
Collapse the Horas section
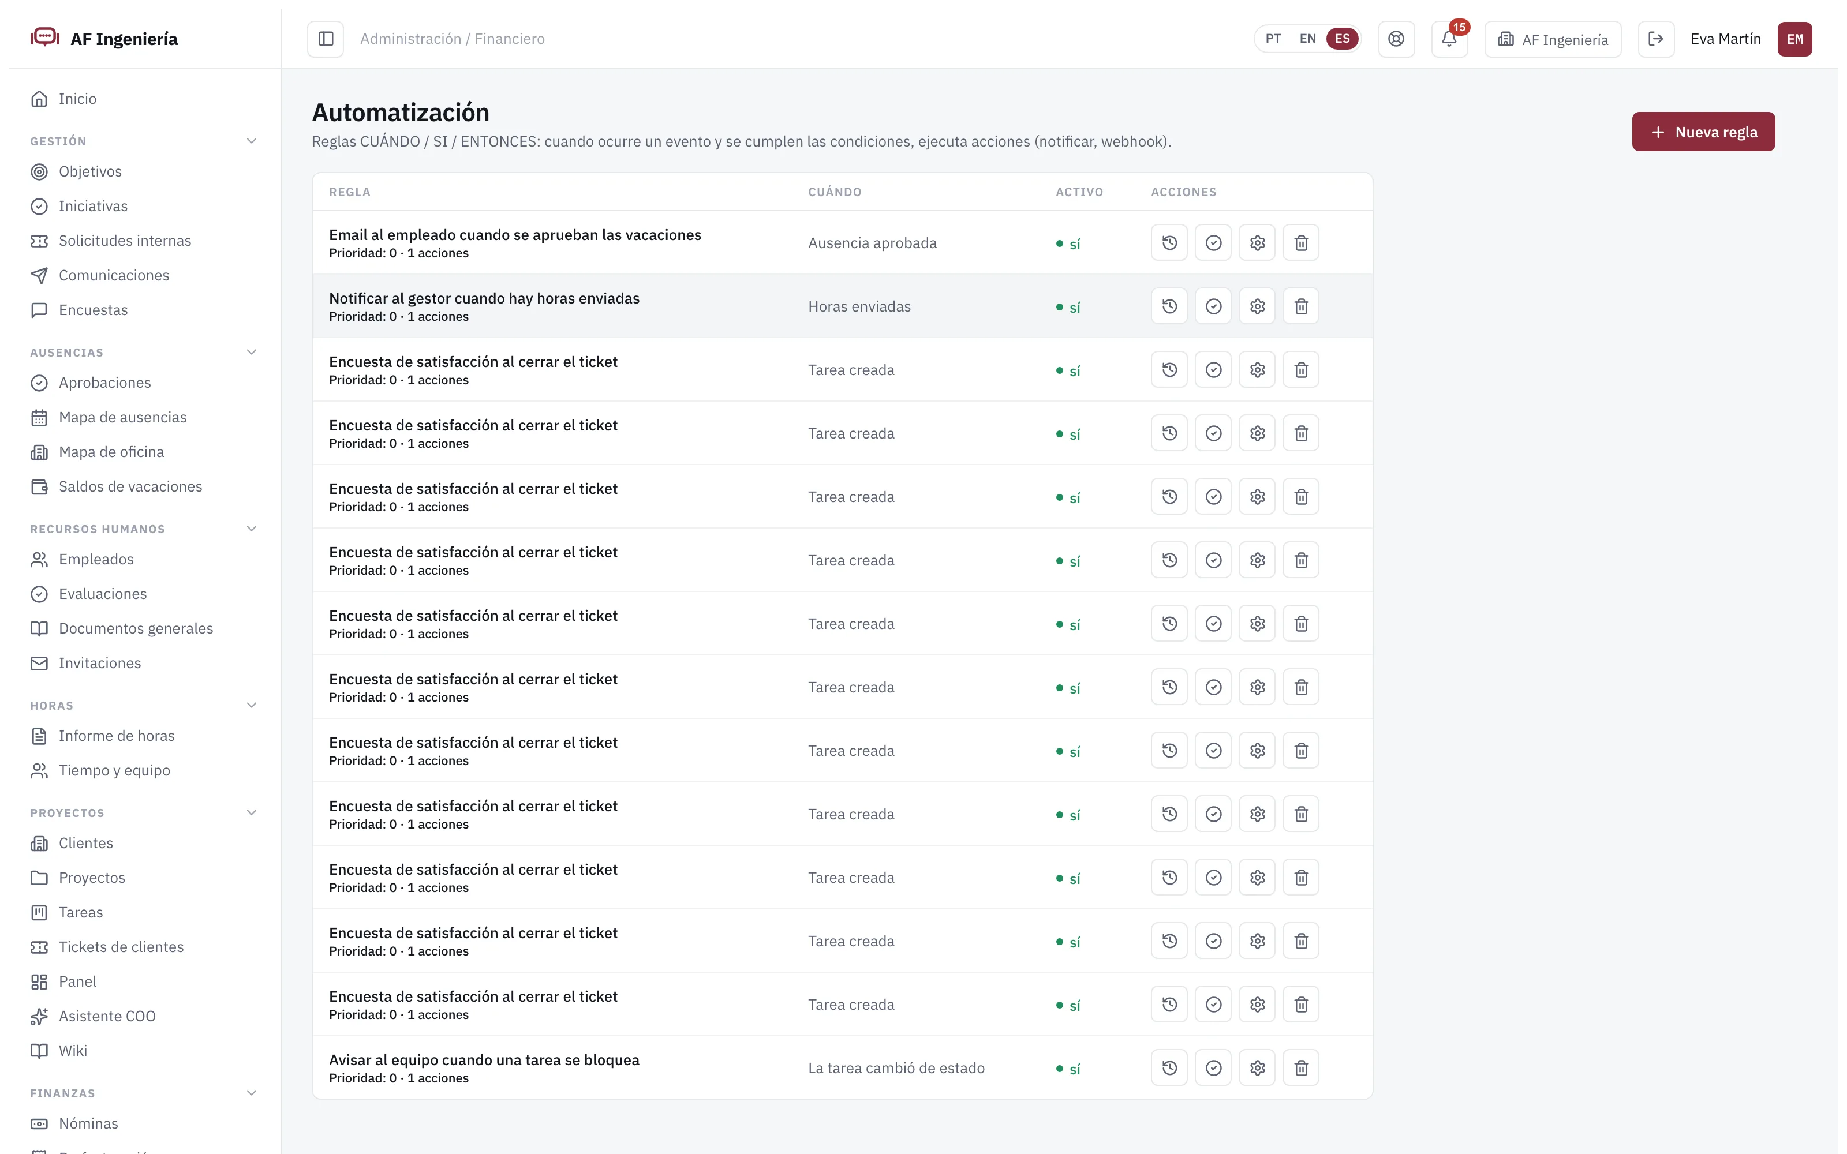tap(252, 705)
